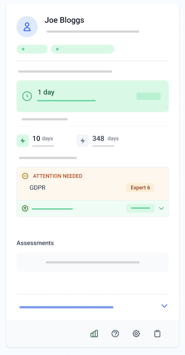Click the green lightning bolt icon

pyautogui.click(x=23, y=141)
